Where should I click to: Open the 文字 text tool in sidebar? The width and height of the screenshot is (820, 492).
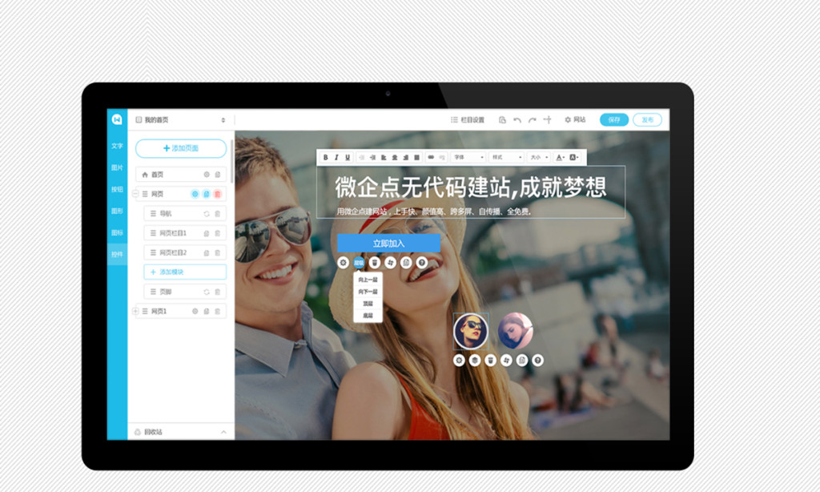point(117,146)
